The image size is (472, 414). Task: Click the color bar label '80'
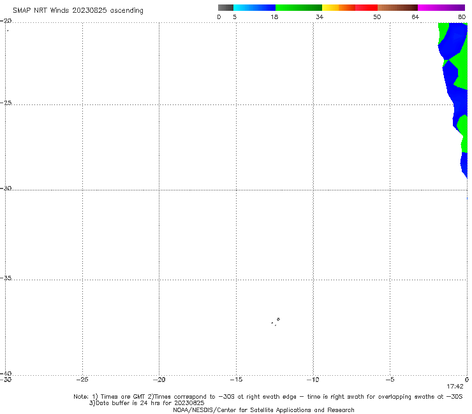click(462, 17)
